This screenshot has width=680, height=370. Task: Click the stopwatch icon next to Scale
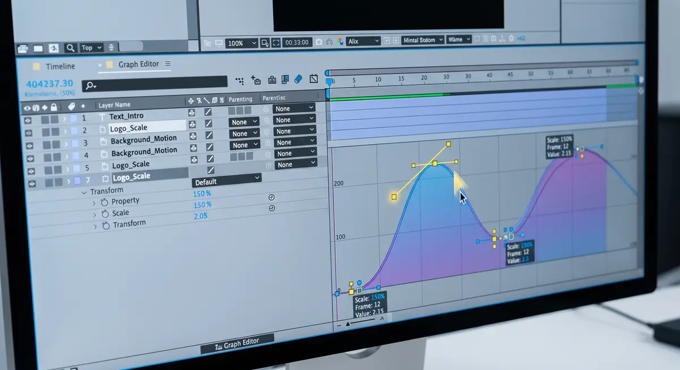coord(104,214)
